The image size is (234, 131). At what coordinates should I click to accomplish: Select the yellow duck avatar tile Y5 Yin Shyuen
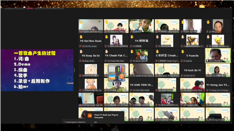(167, 40)
